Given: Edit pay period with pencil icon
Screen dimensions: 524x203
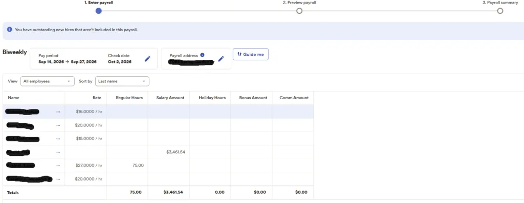Looking at the screenshot, I should [x=147, y=59].
